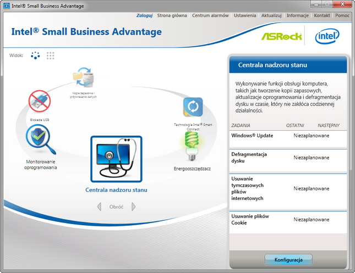Click the ASRock logo
The width and height of the screenshot is (355, 273).
pos(281,36)
